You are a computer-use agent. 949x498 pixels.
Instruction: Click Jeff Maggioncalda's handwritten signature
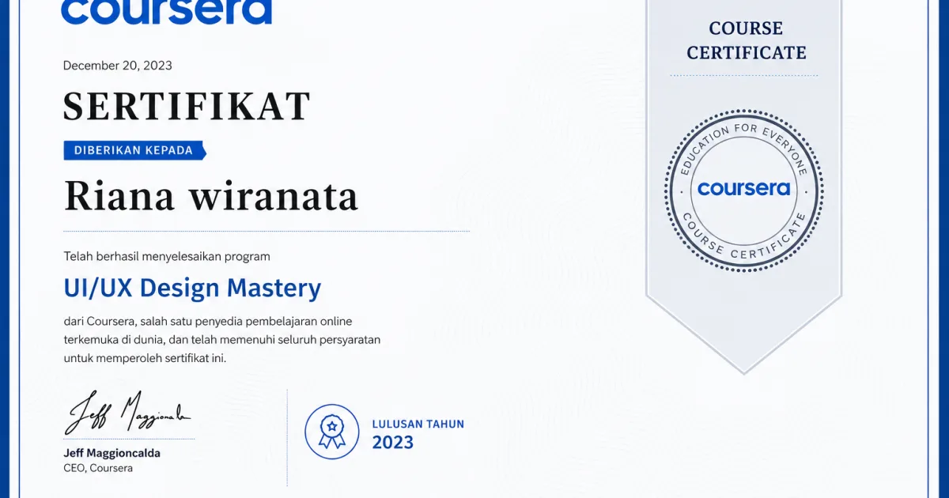pos(128,413)
